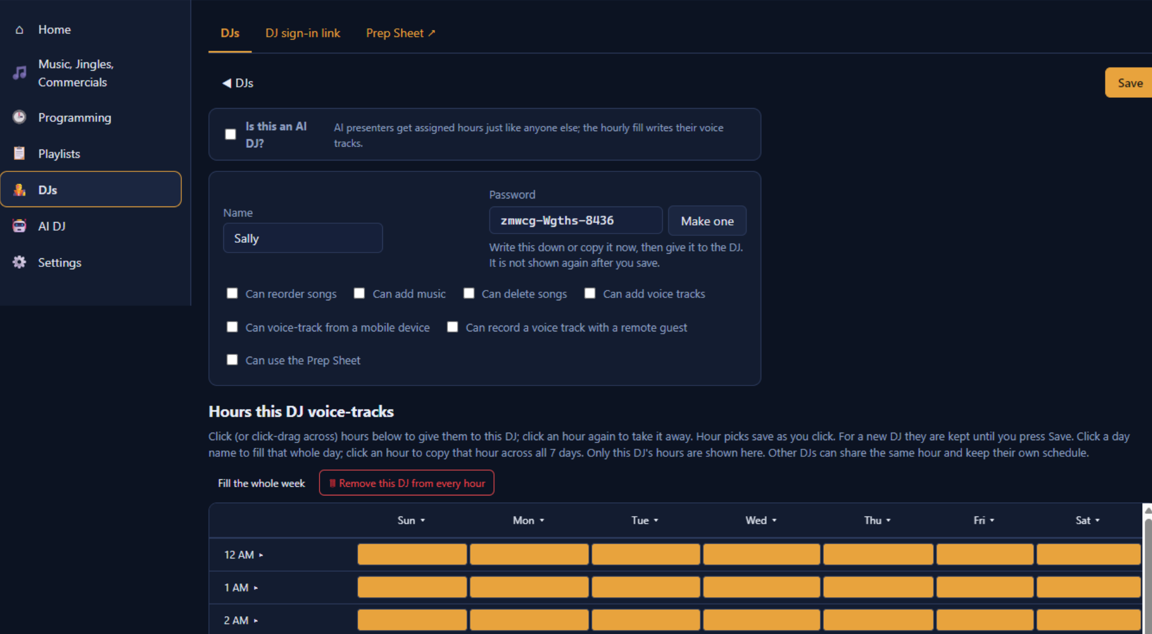
Task: Toggle 'Can voice-track from a mobile device'
Action: (232, 327)
